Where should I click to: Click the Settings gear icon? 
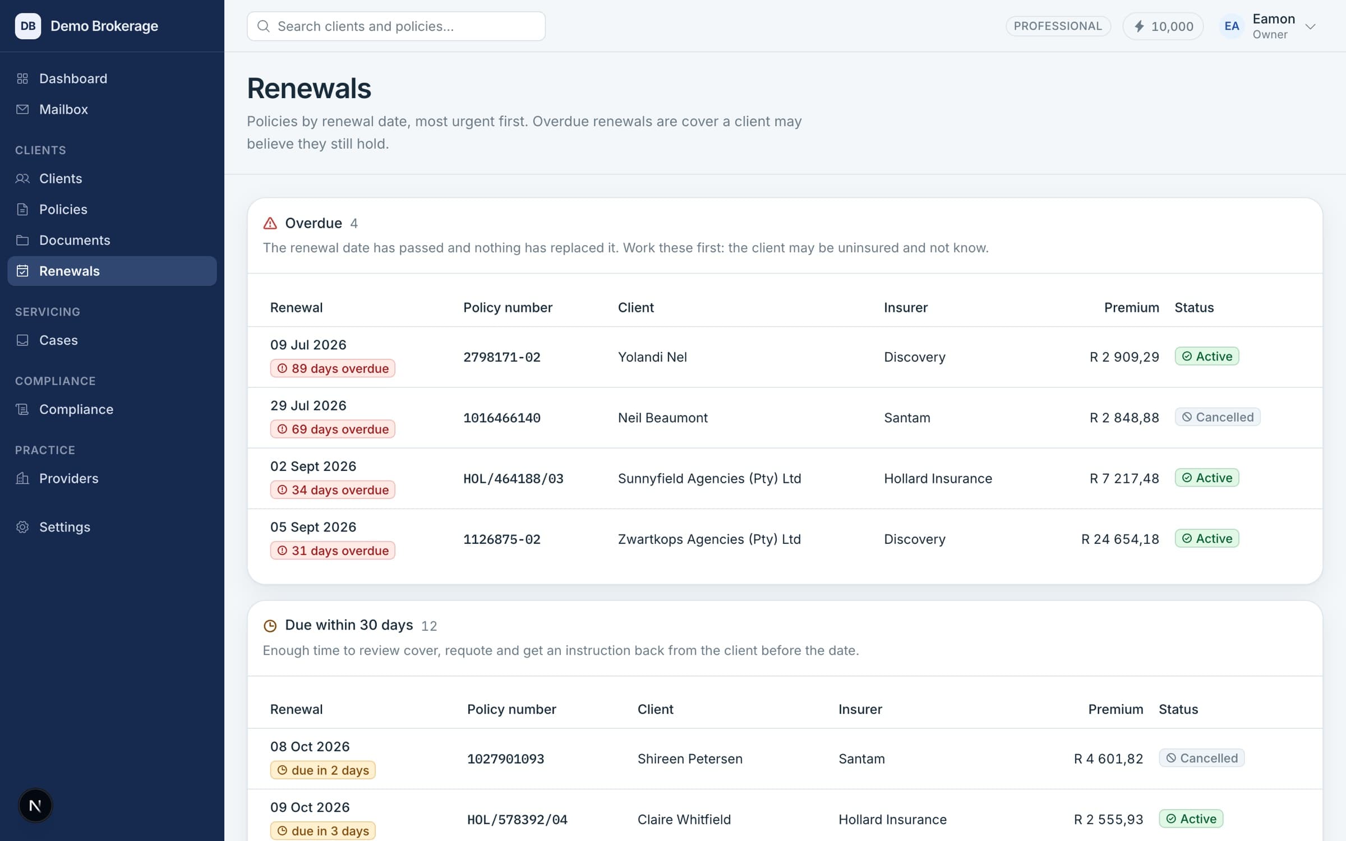(22, 527)
